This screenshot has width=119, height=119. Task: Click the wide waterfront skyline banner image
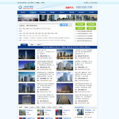coord(68,18)
